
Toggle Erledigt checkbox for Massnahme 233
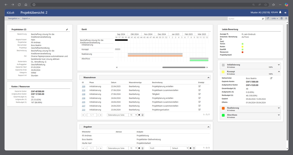coord(199,110)
